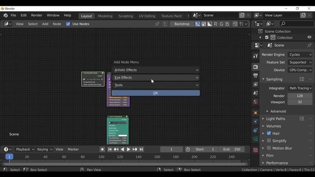Screen dimensions: 315x177
Task: Expand the Light Paths panel
Action: 263,118
